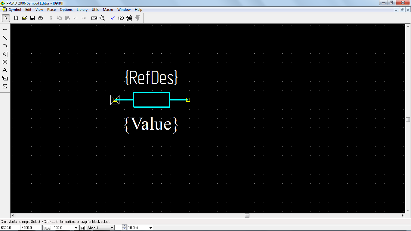Toggle the M macro record button
Viewport: 411px width, 231px height.
83,228
